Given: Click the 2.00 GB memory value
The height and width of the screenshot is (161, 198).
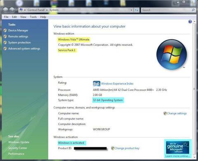Looking at the screenshot, I should pos(97,95).
